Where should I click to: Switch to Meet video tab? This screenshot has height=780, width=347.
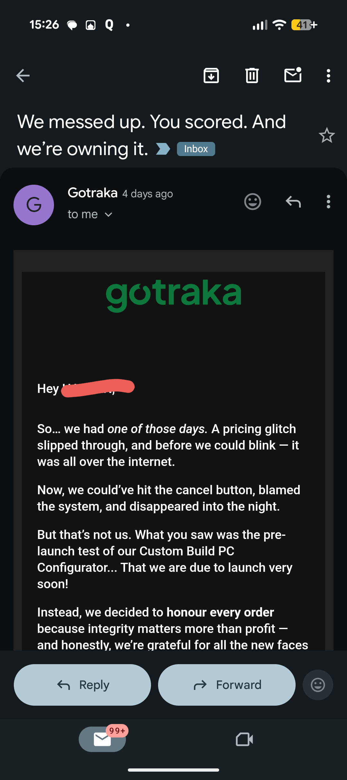244,739
